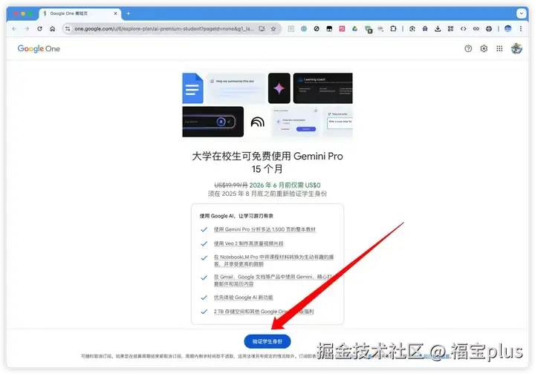
Task: Open the reader-mode extension icon
Action: (291, 29)
